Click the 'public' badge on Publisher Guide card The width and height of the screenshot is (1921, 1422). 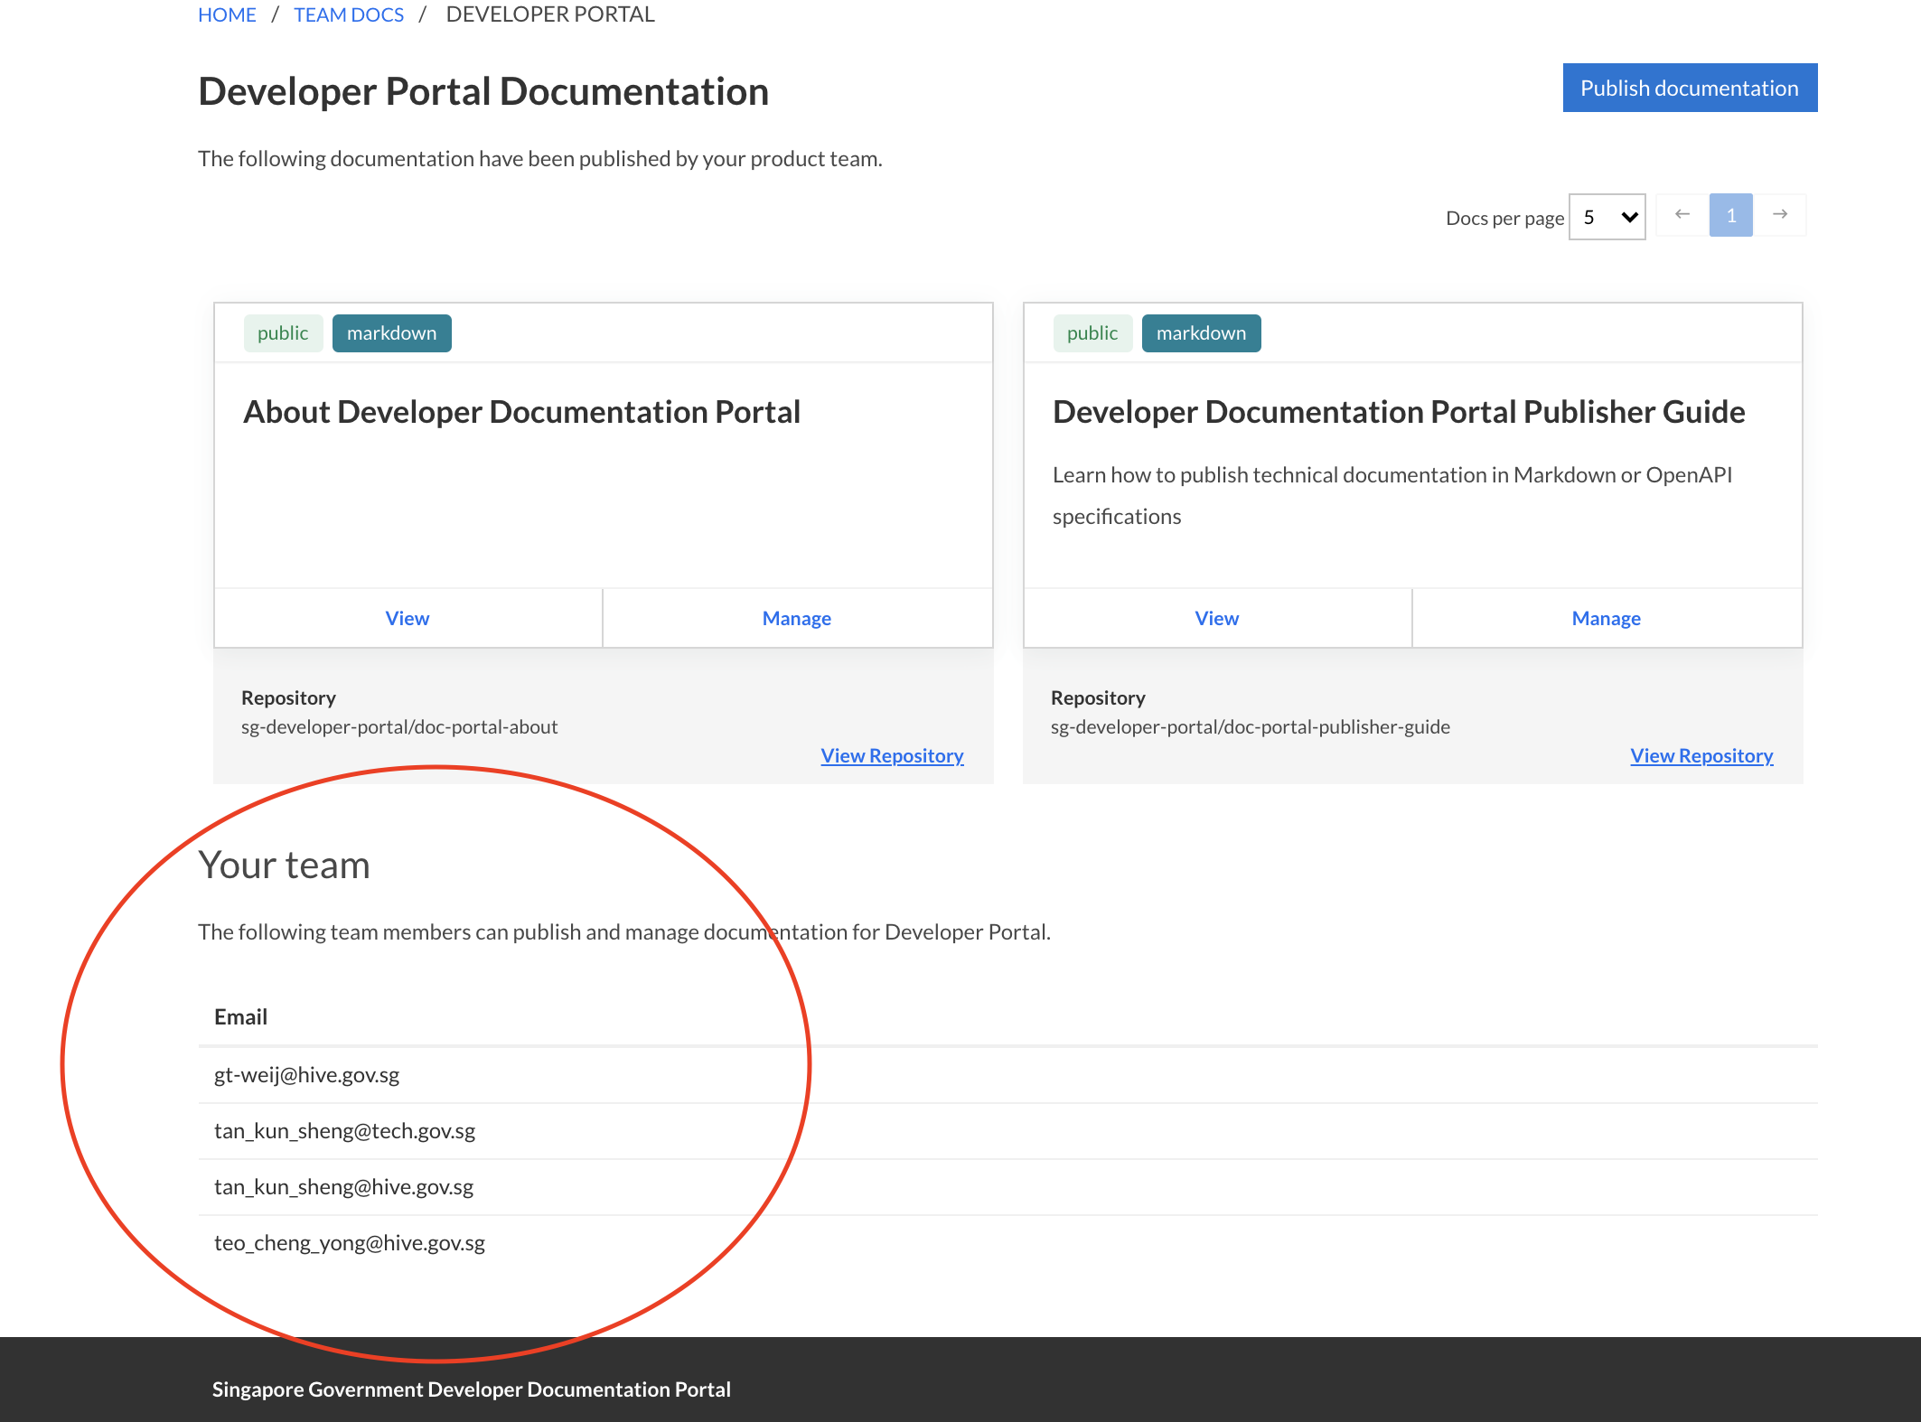pos(1092,332)
